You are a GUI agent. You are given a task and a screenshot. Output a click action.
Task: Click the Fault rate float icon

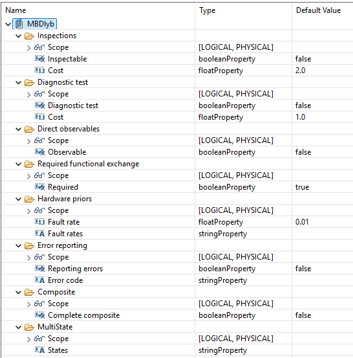tap(39, 221)
